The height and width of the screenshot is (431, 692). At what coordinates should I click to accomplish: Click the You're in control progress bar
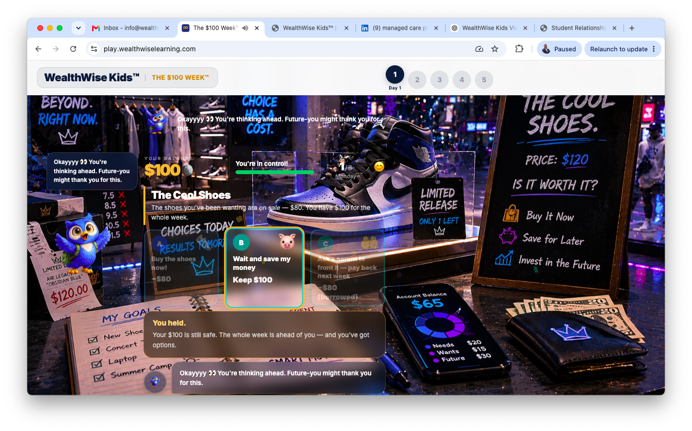click(275, 172)
